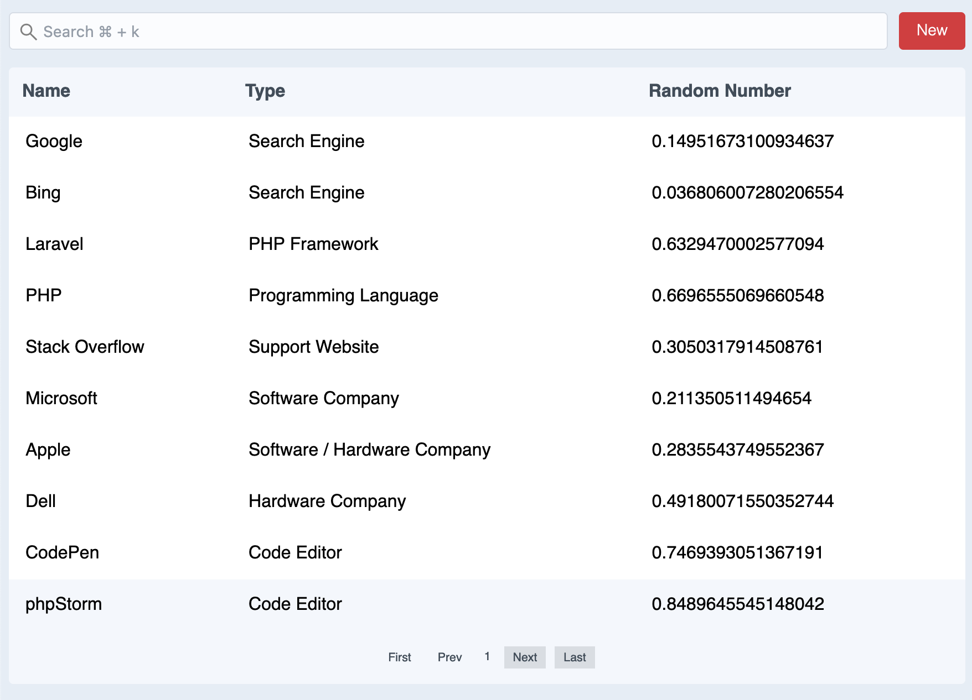Click Bing's Search Engine type cell
This screenshot has width=972, height=700.
[306, 193]
